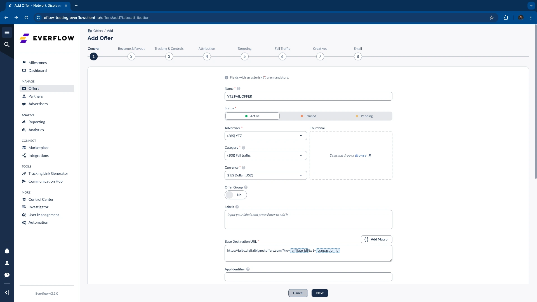537x302 pixels.
Task: Bookmark page with star icon
Action: pos(491,18)
